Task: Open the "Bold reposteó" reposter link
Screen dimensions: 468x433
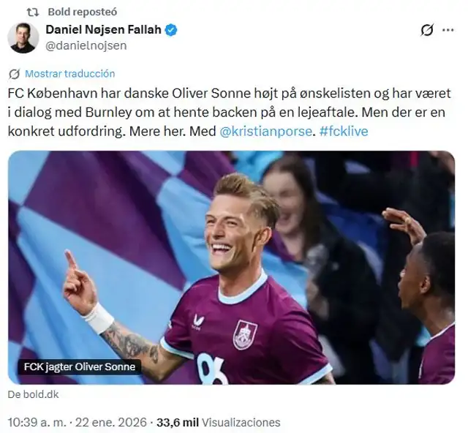Action: click(x=81, y=12)
